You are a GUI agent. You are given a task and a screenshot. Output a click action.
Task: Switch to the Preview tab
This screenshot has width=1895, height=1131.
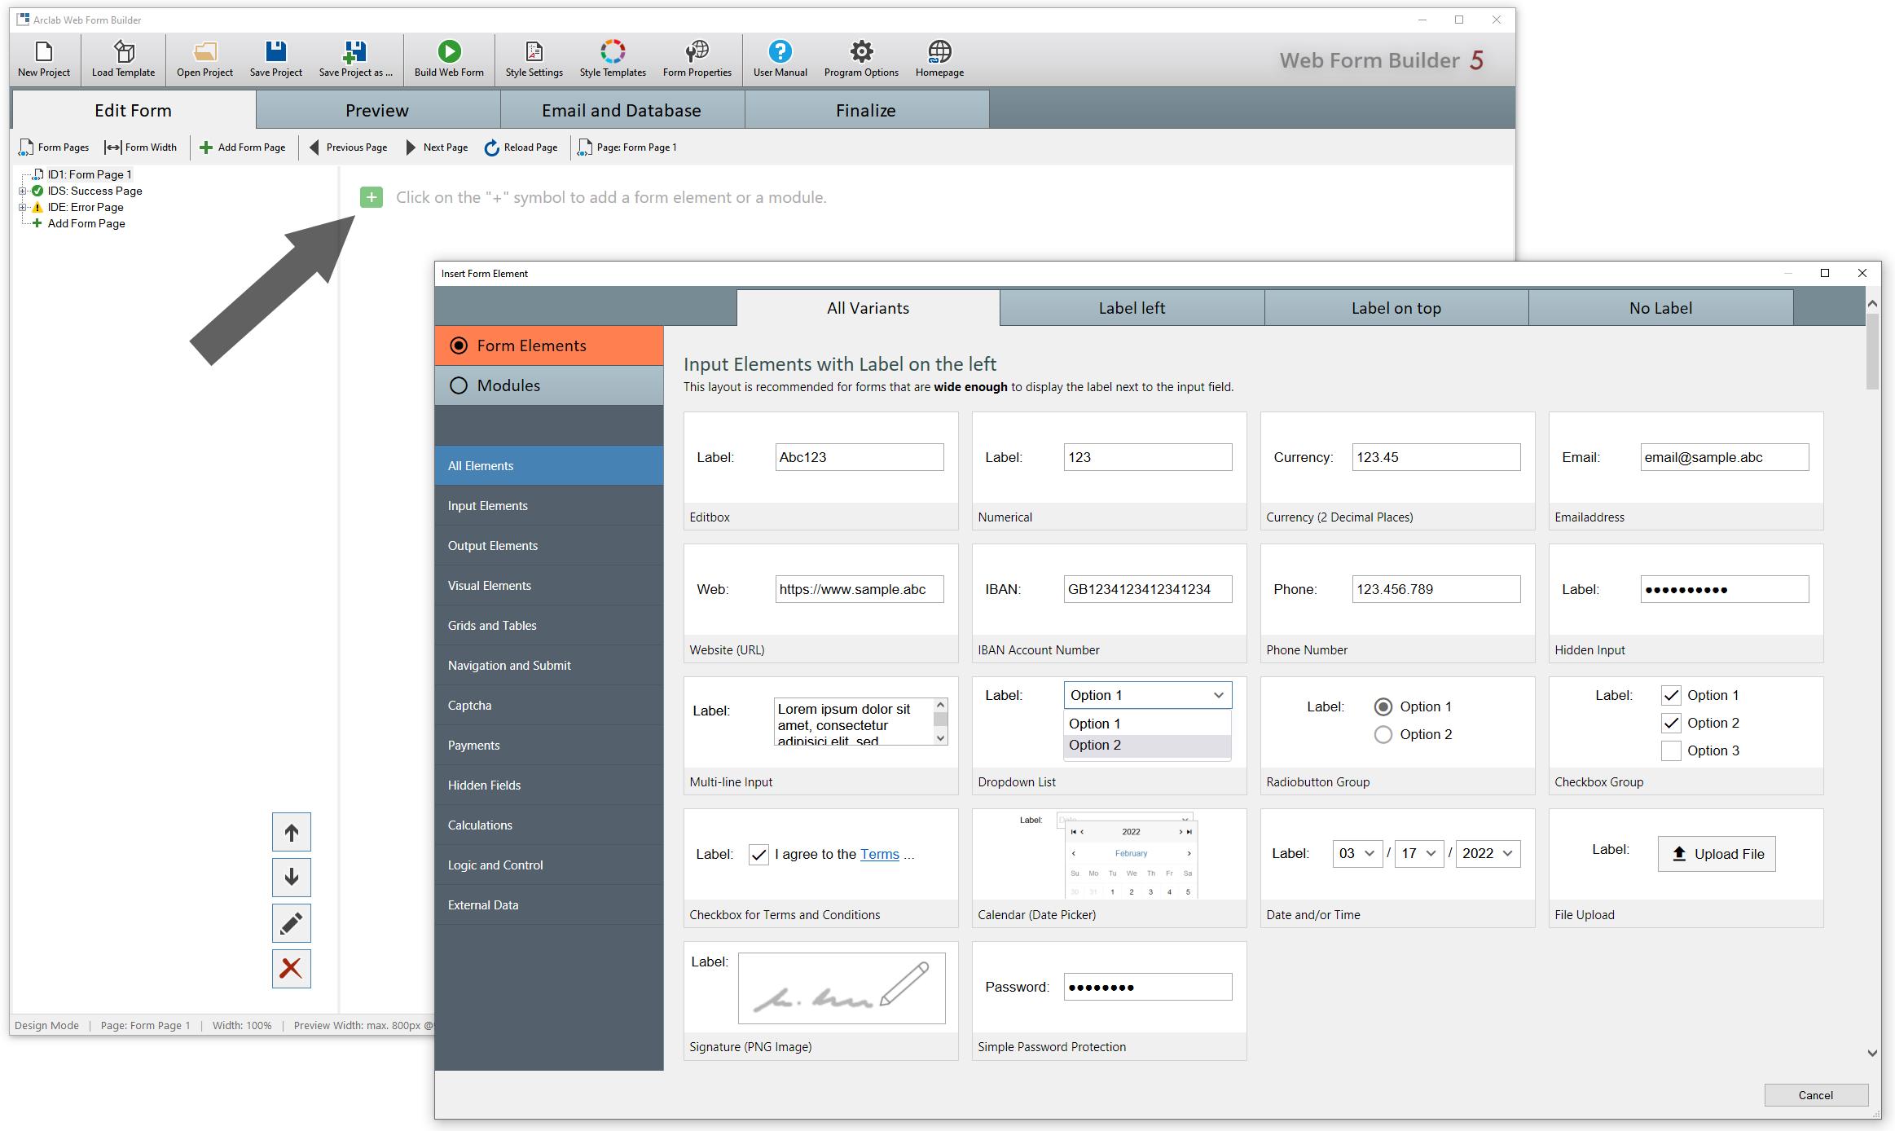point(377,110)
